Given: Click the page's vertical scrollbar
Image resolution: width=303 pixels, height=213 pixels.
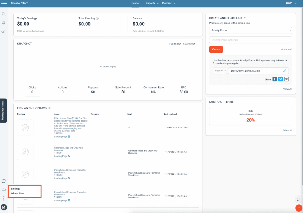Looking at the screenshot, I should (x=302, y=97).
